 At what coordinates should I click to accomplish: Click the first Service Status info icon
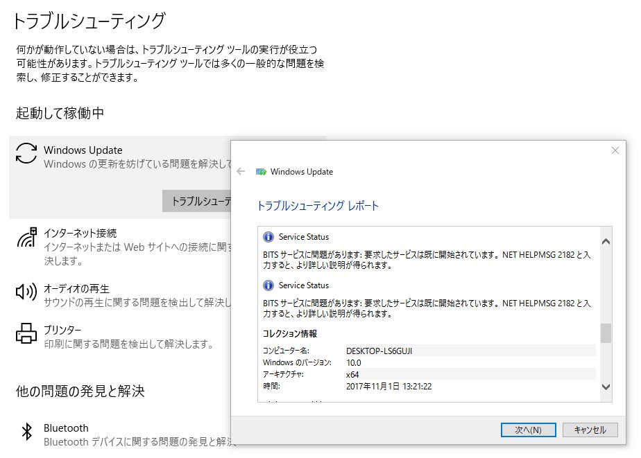(269, 236)
